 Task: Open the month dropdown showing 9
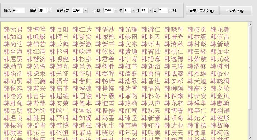133,10
